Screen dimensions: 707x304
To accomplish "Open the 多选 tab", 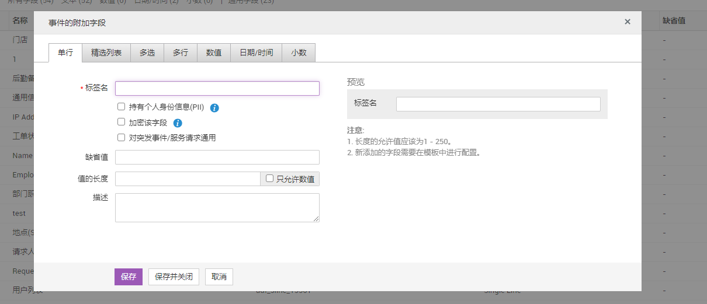I will [x=147, y=53].
